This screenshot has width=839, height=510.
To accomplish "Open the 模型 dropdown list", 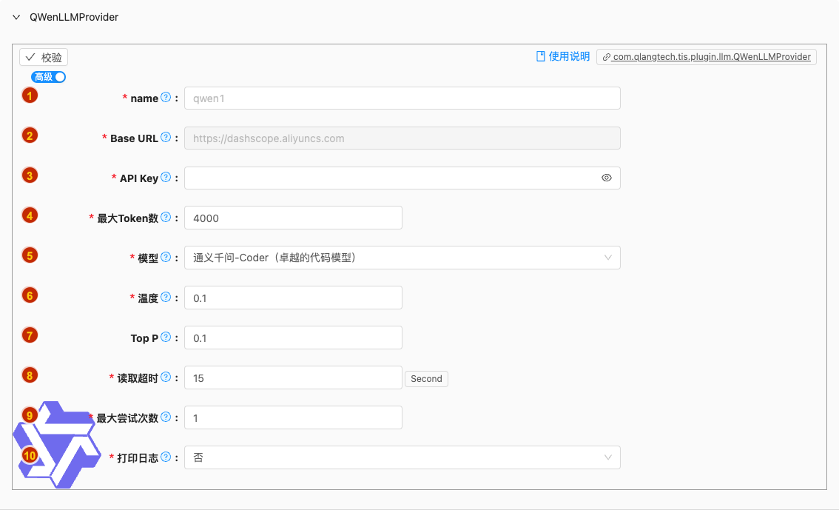I will click(x=402, y=258).
